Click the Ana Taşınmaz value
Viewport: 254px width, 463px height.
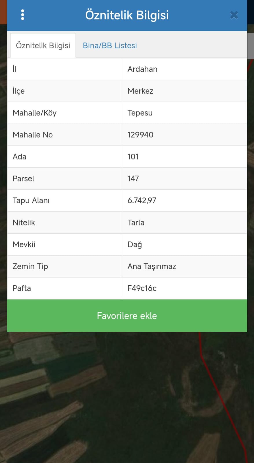pos(152,267)
